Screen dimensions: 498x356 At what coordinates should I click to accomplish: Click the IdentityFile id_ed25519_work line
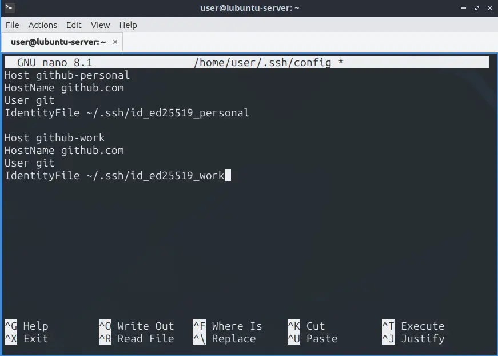point(114,176)
